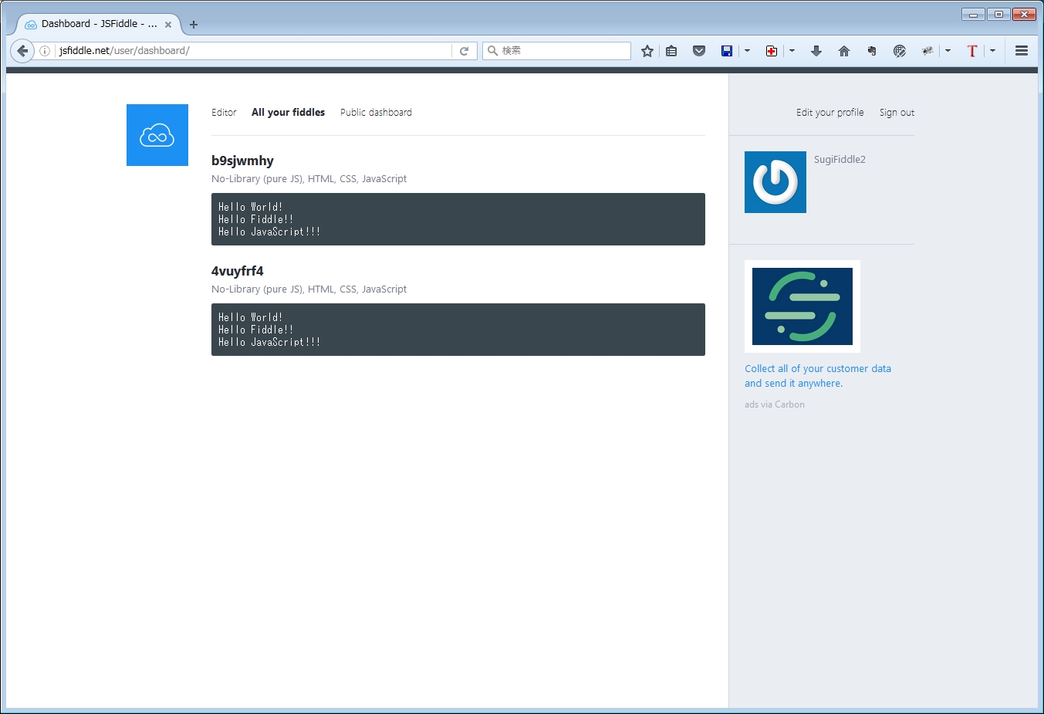The width and height of the screenshot is (1044, 714).
Task: Go to the browser home page icon
Action: click(843, 51)
